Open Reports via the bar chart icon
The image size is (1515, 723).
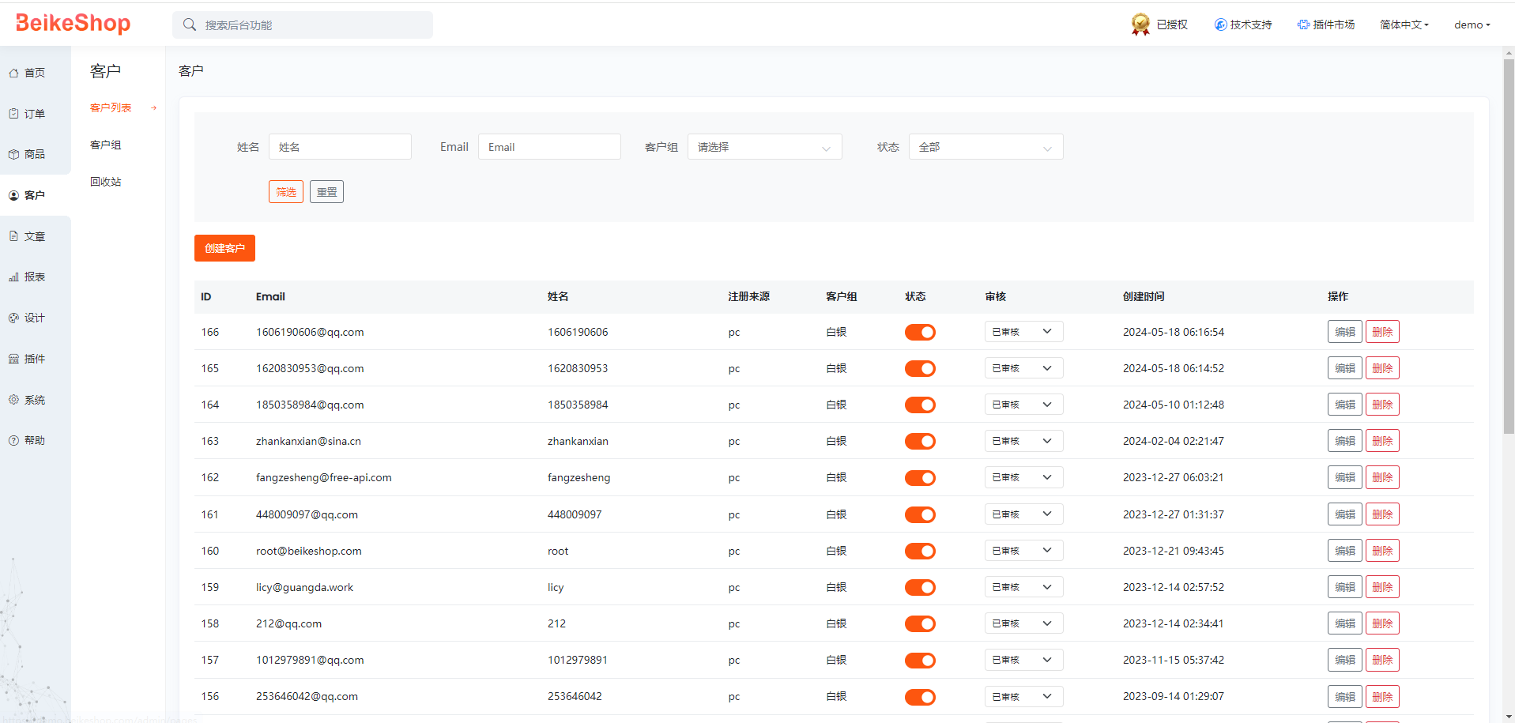(13, 277)
